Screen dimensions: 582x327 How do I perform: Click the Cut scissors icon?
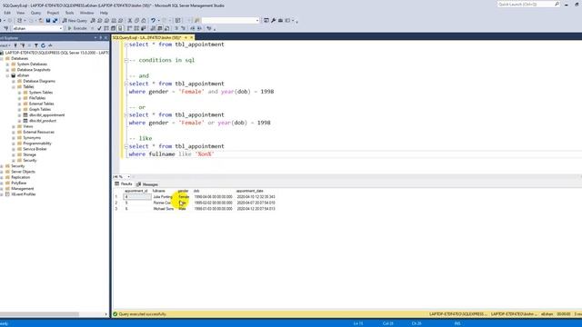point(129,20)
